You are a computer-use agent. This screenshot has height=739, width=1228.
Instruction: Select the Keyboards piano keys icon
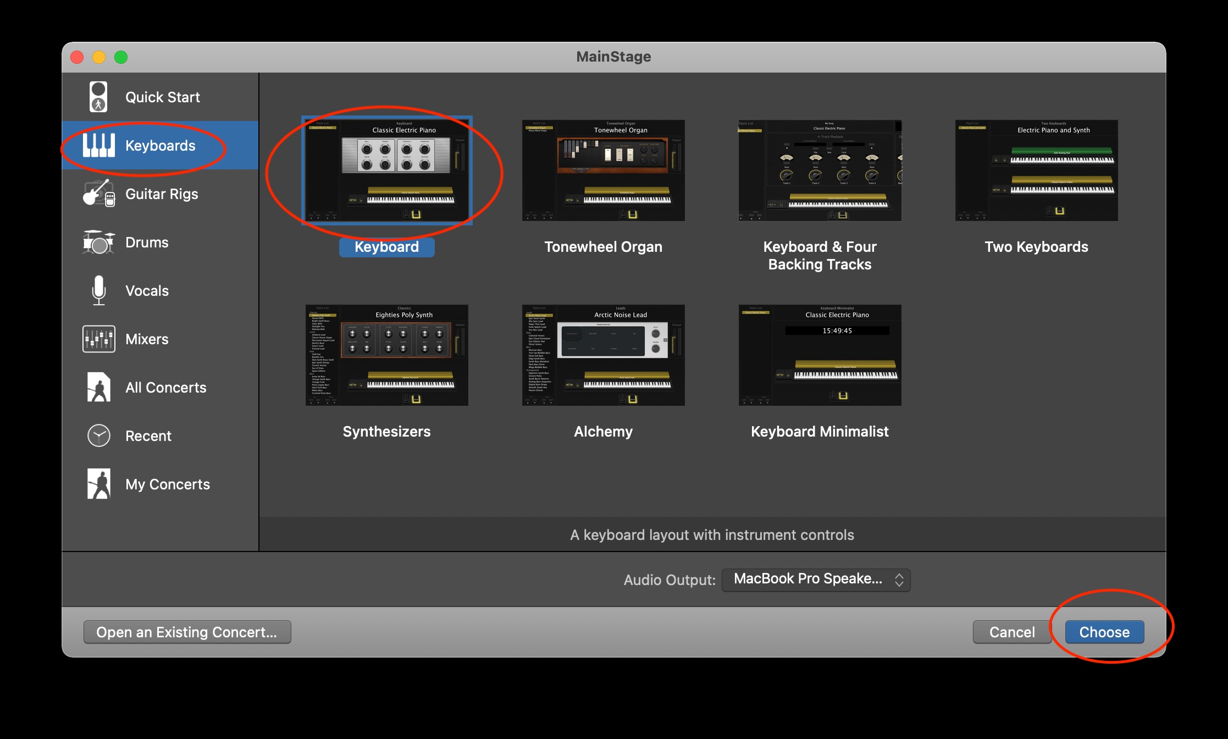(99, 145)
